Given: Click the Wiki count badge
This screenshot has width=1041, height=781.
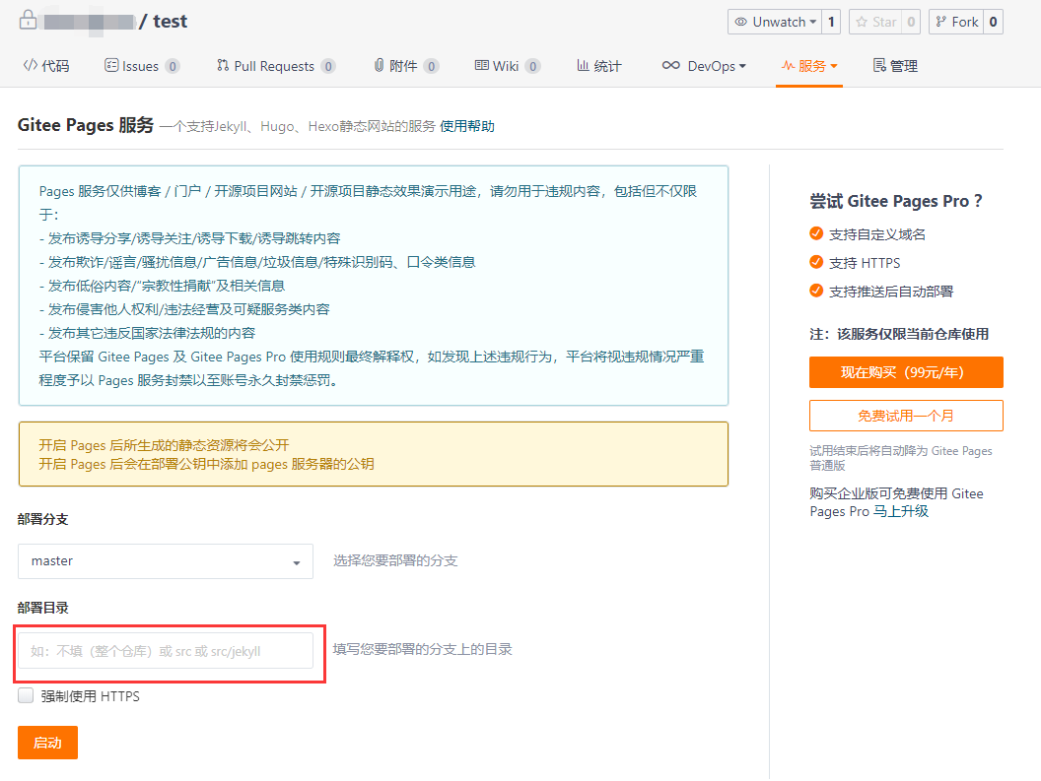Looking at the screenshot, I should (x=533, y=66).
